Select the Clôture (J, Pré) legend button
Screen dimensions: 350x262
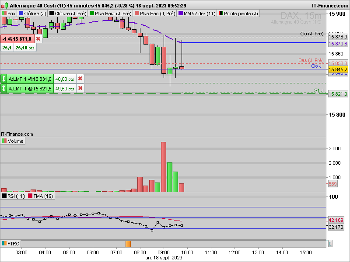click(68, 14)
